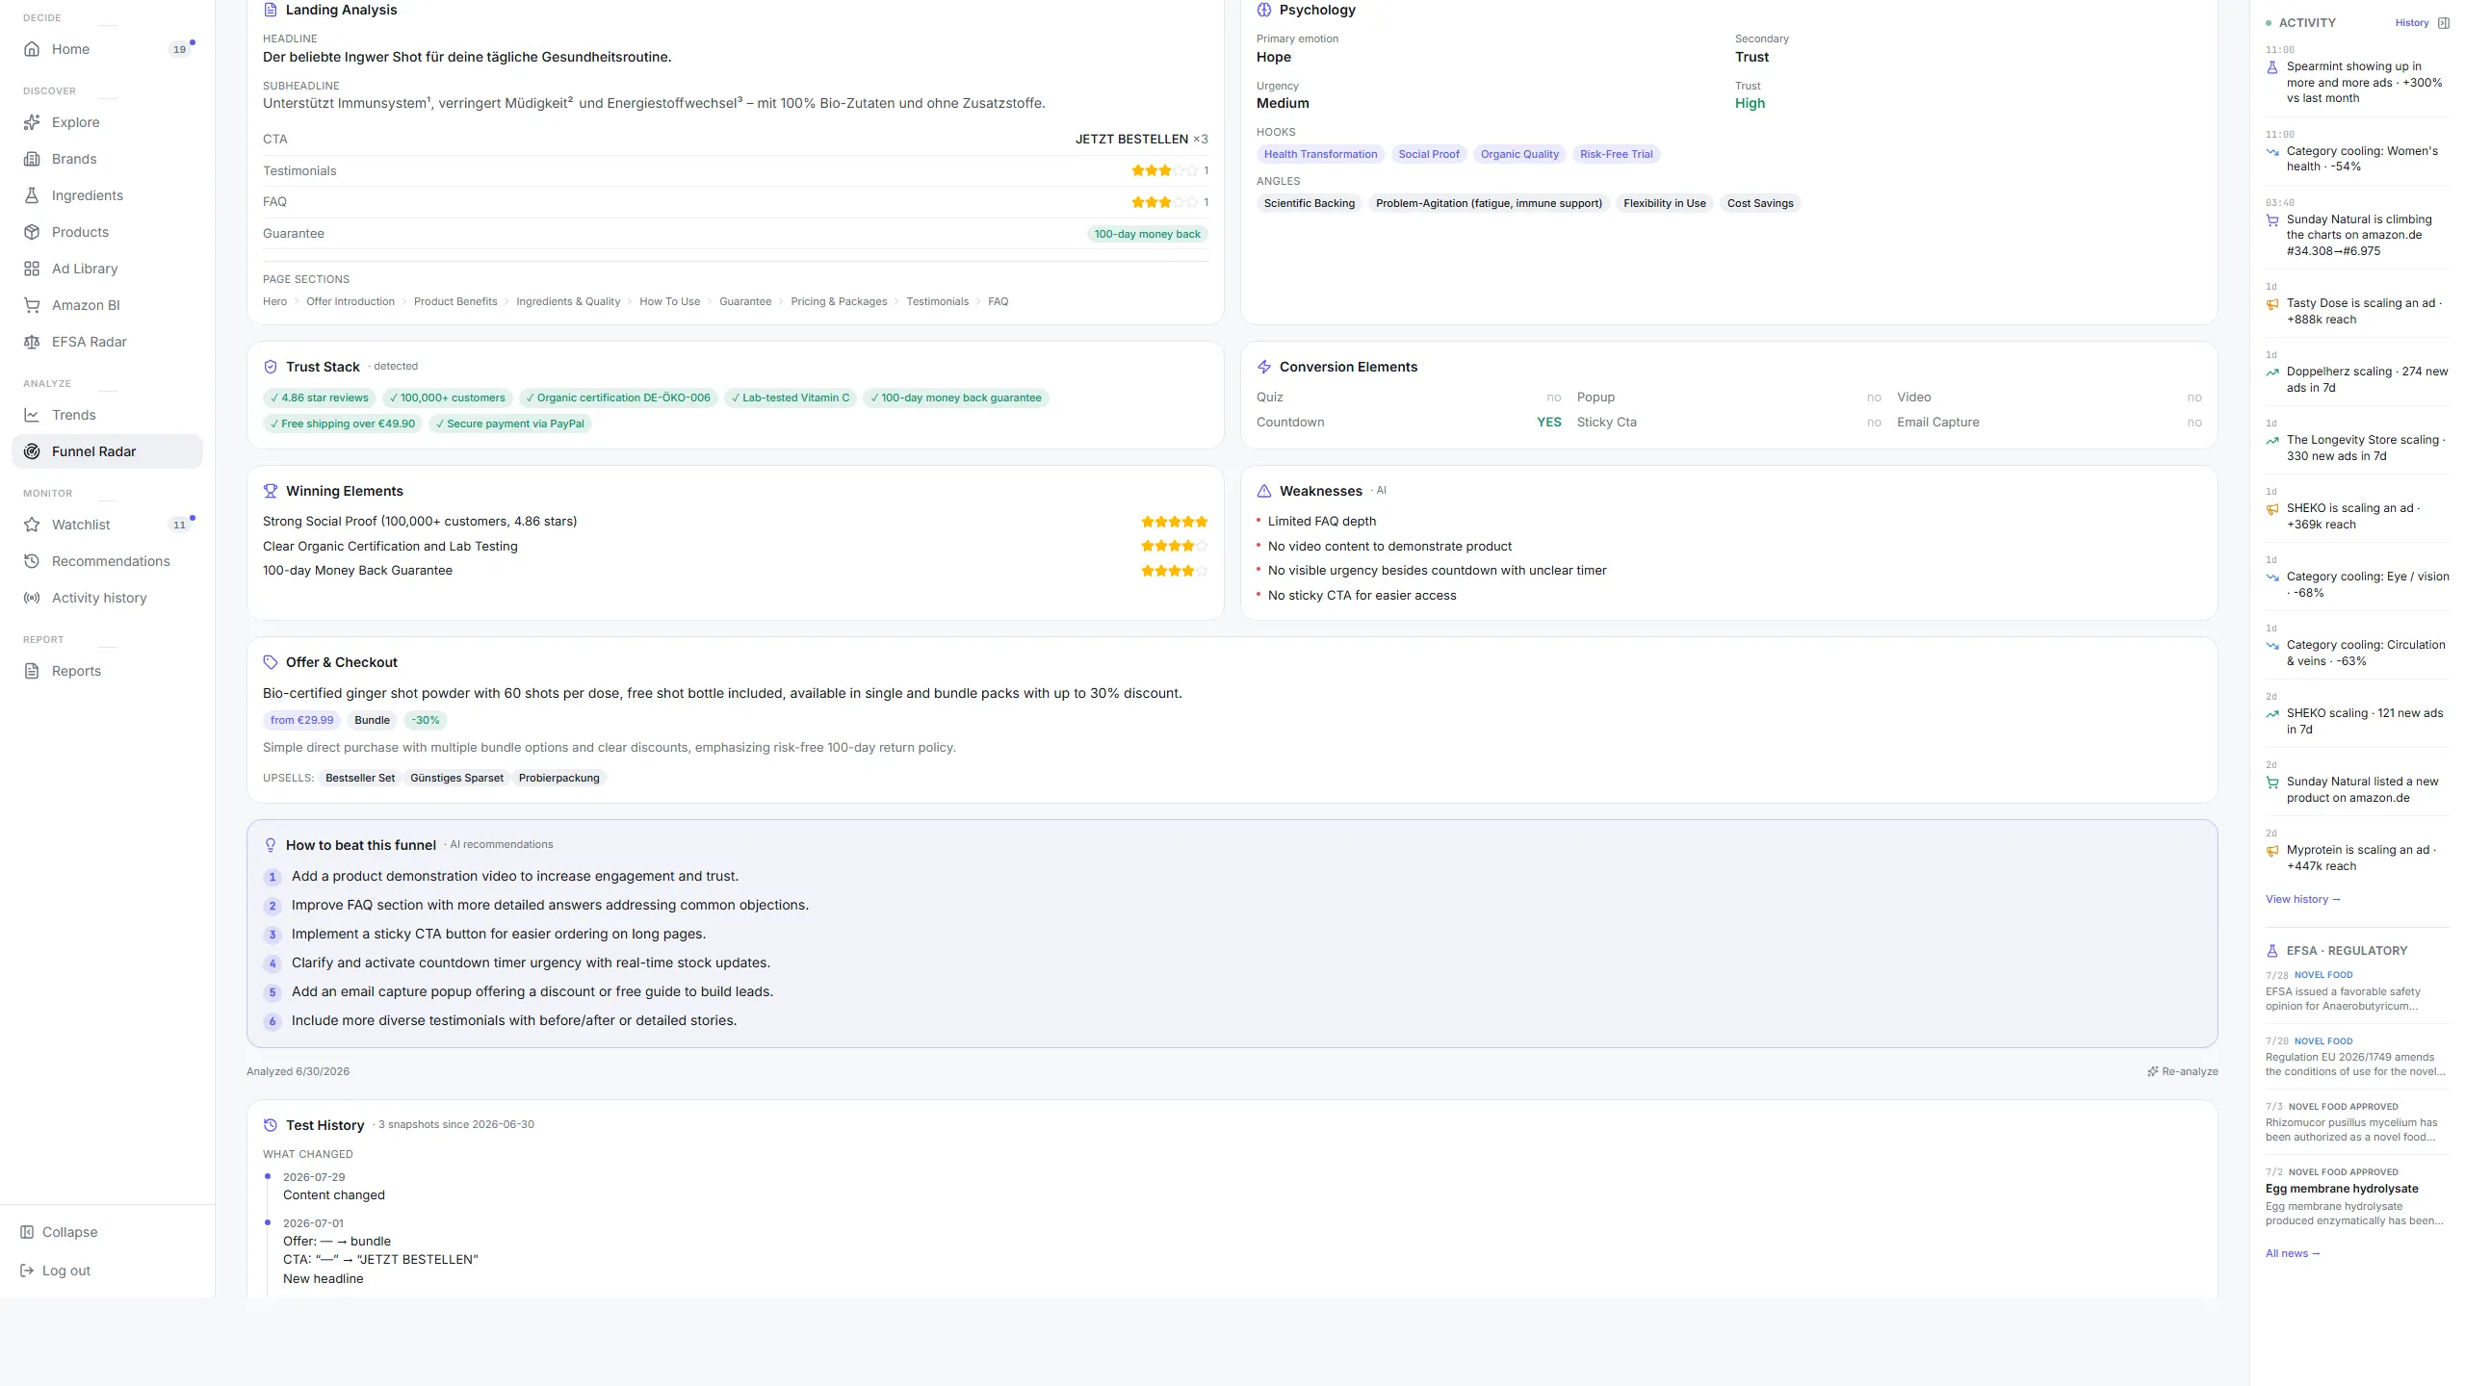Image resolution: width=2465 pixels, height=1386 pixels.
Task: Select Funnel Radar menu item
Action: pos(107,451)
